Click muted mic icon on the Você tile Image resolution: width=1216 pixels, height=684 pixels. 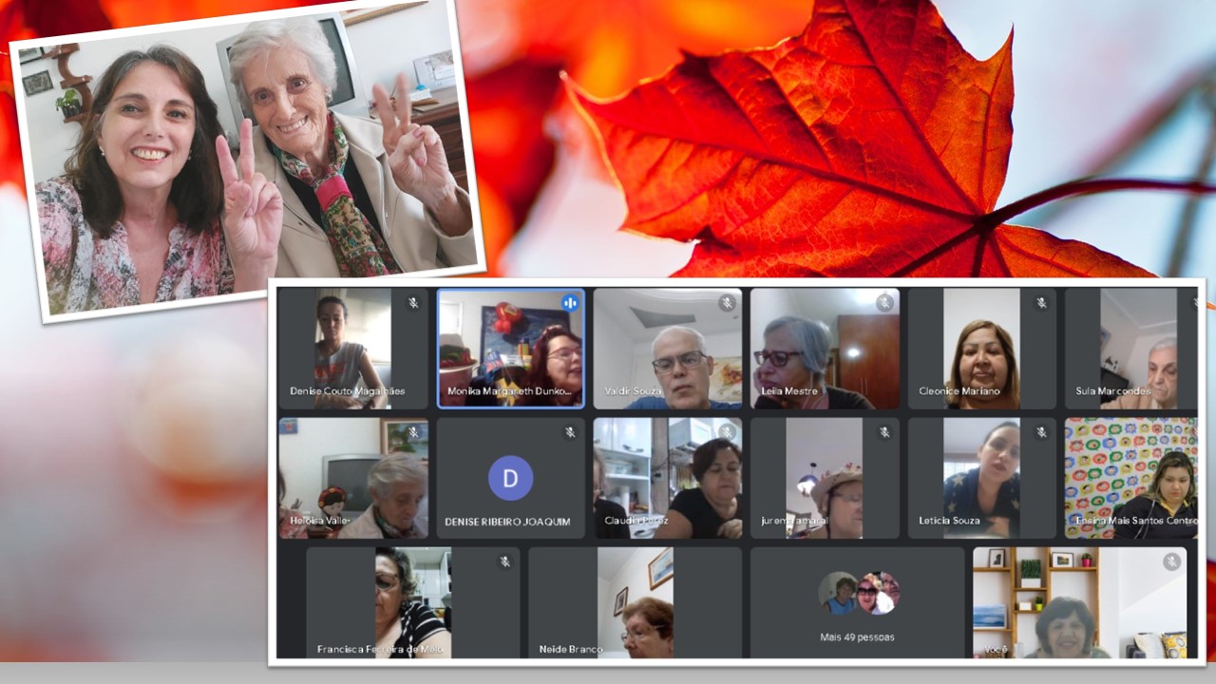(1171, 561)
